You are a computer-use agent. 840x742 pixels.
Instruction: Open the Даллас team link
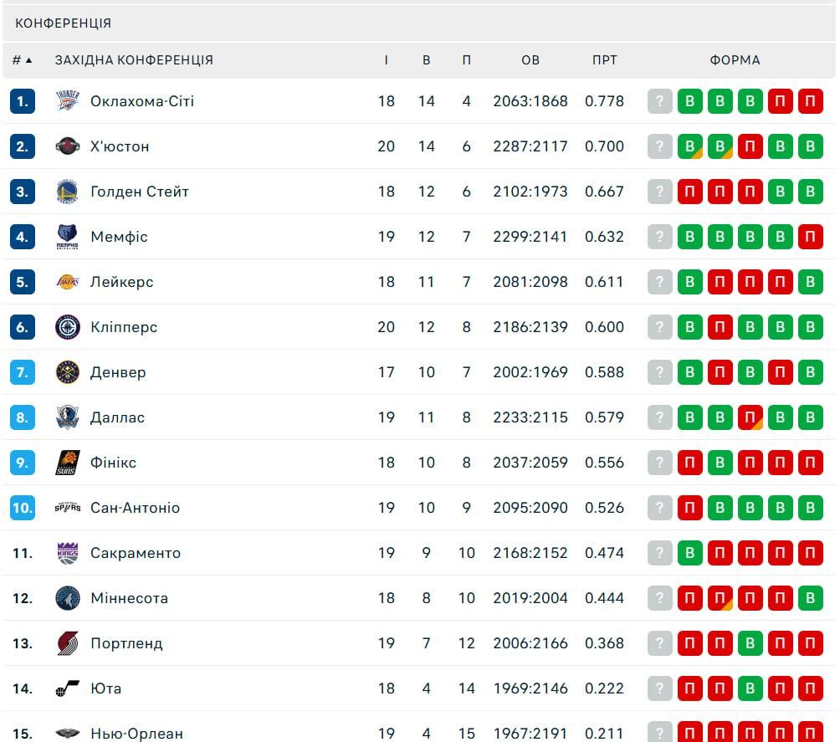pos(117,417)
